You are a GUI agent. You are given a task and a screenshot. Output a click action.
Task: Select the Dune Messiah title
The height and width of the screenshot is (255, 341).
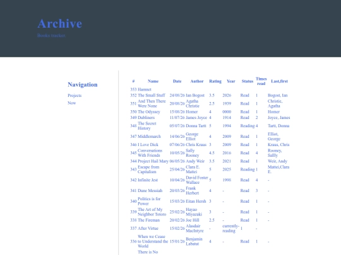(x=150, y=191)
